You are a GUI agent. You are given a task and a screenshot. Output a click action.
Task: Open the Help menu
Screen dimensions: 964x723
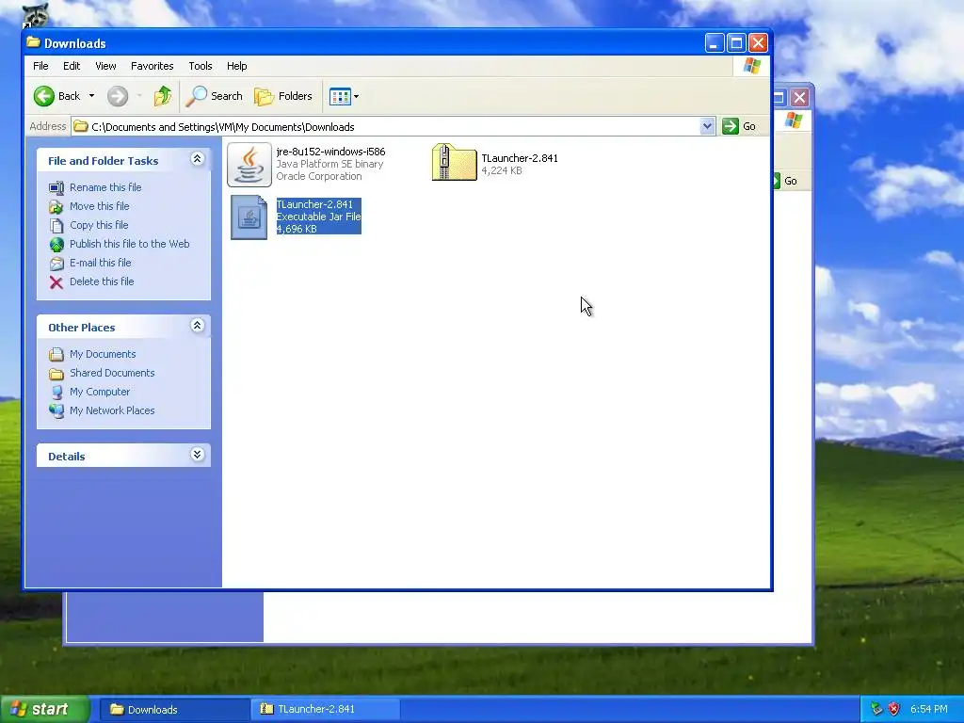pos(236,66)
